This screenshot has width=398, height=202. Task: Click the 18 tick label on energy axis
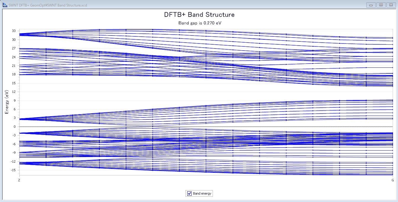14,74
